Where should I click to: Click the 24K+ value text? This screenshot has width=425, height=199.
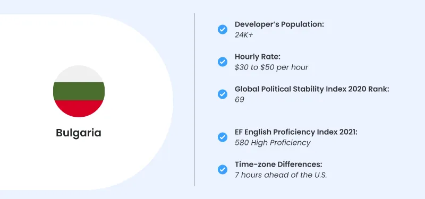coord(244,35)
